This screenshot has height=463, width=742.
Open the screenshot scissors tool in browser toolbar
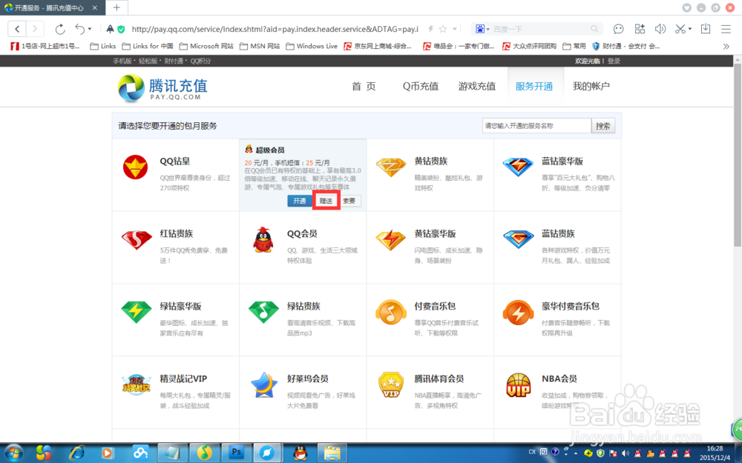tap(680, 29)
